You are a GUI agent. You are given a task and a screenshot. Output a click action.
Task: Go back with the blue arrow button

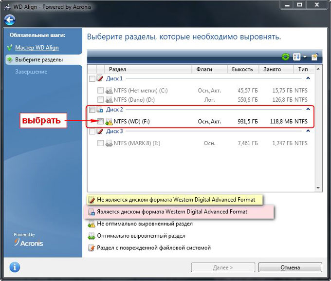(10, 20)
